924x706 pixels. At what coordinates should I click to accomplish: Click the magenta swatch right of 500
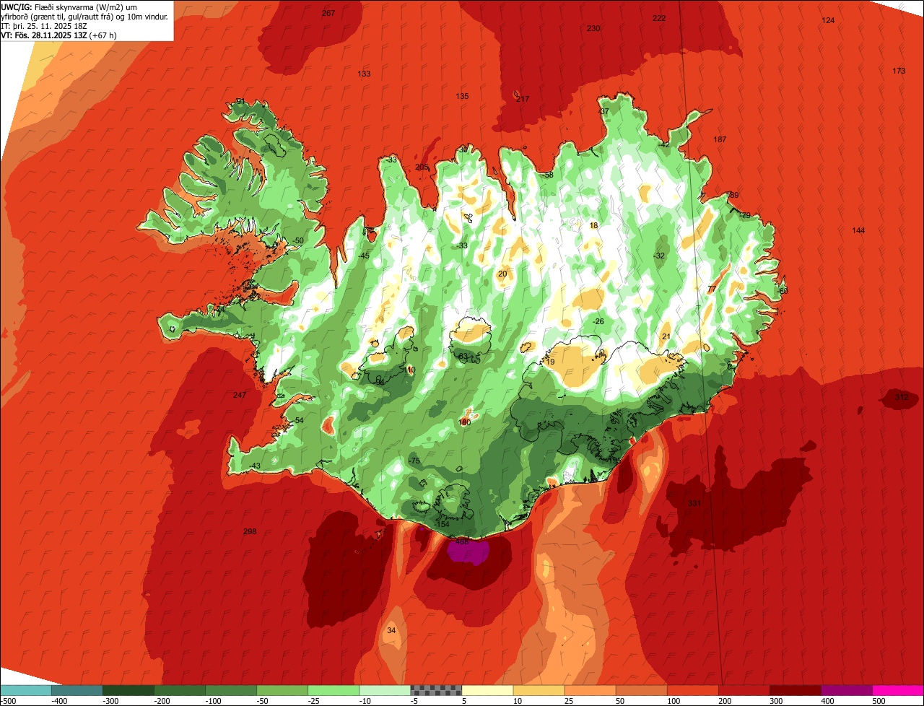898,690
